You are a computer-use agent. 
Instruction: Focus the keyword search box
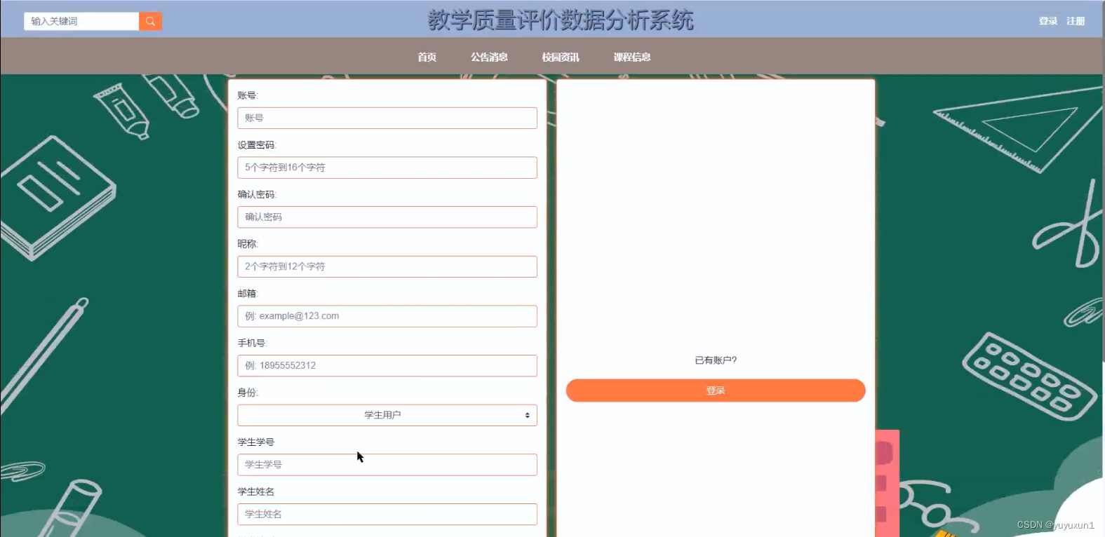[x=81, y=22]
